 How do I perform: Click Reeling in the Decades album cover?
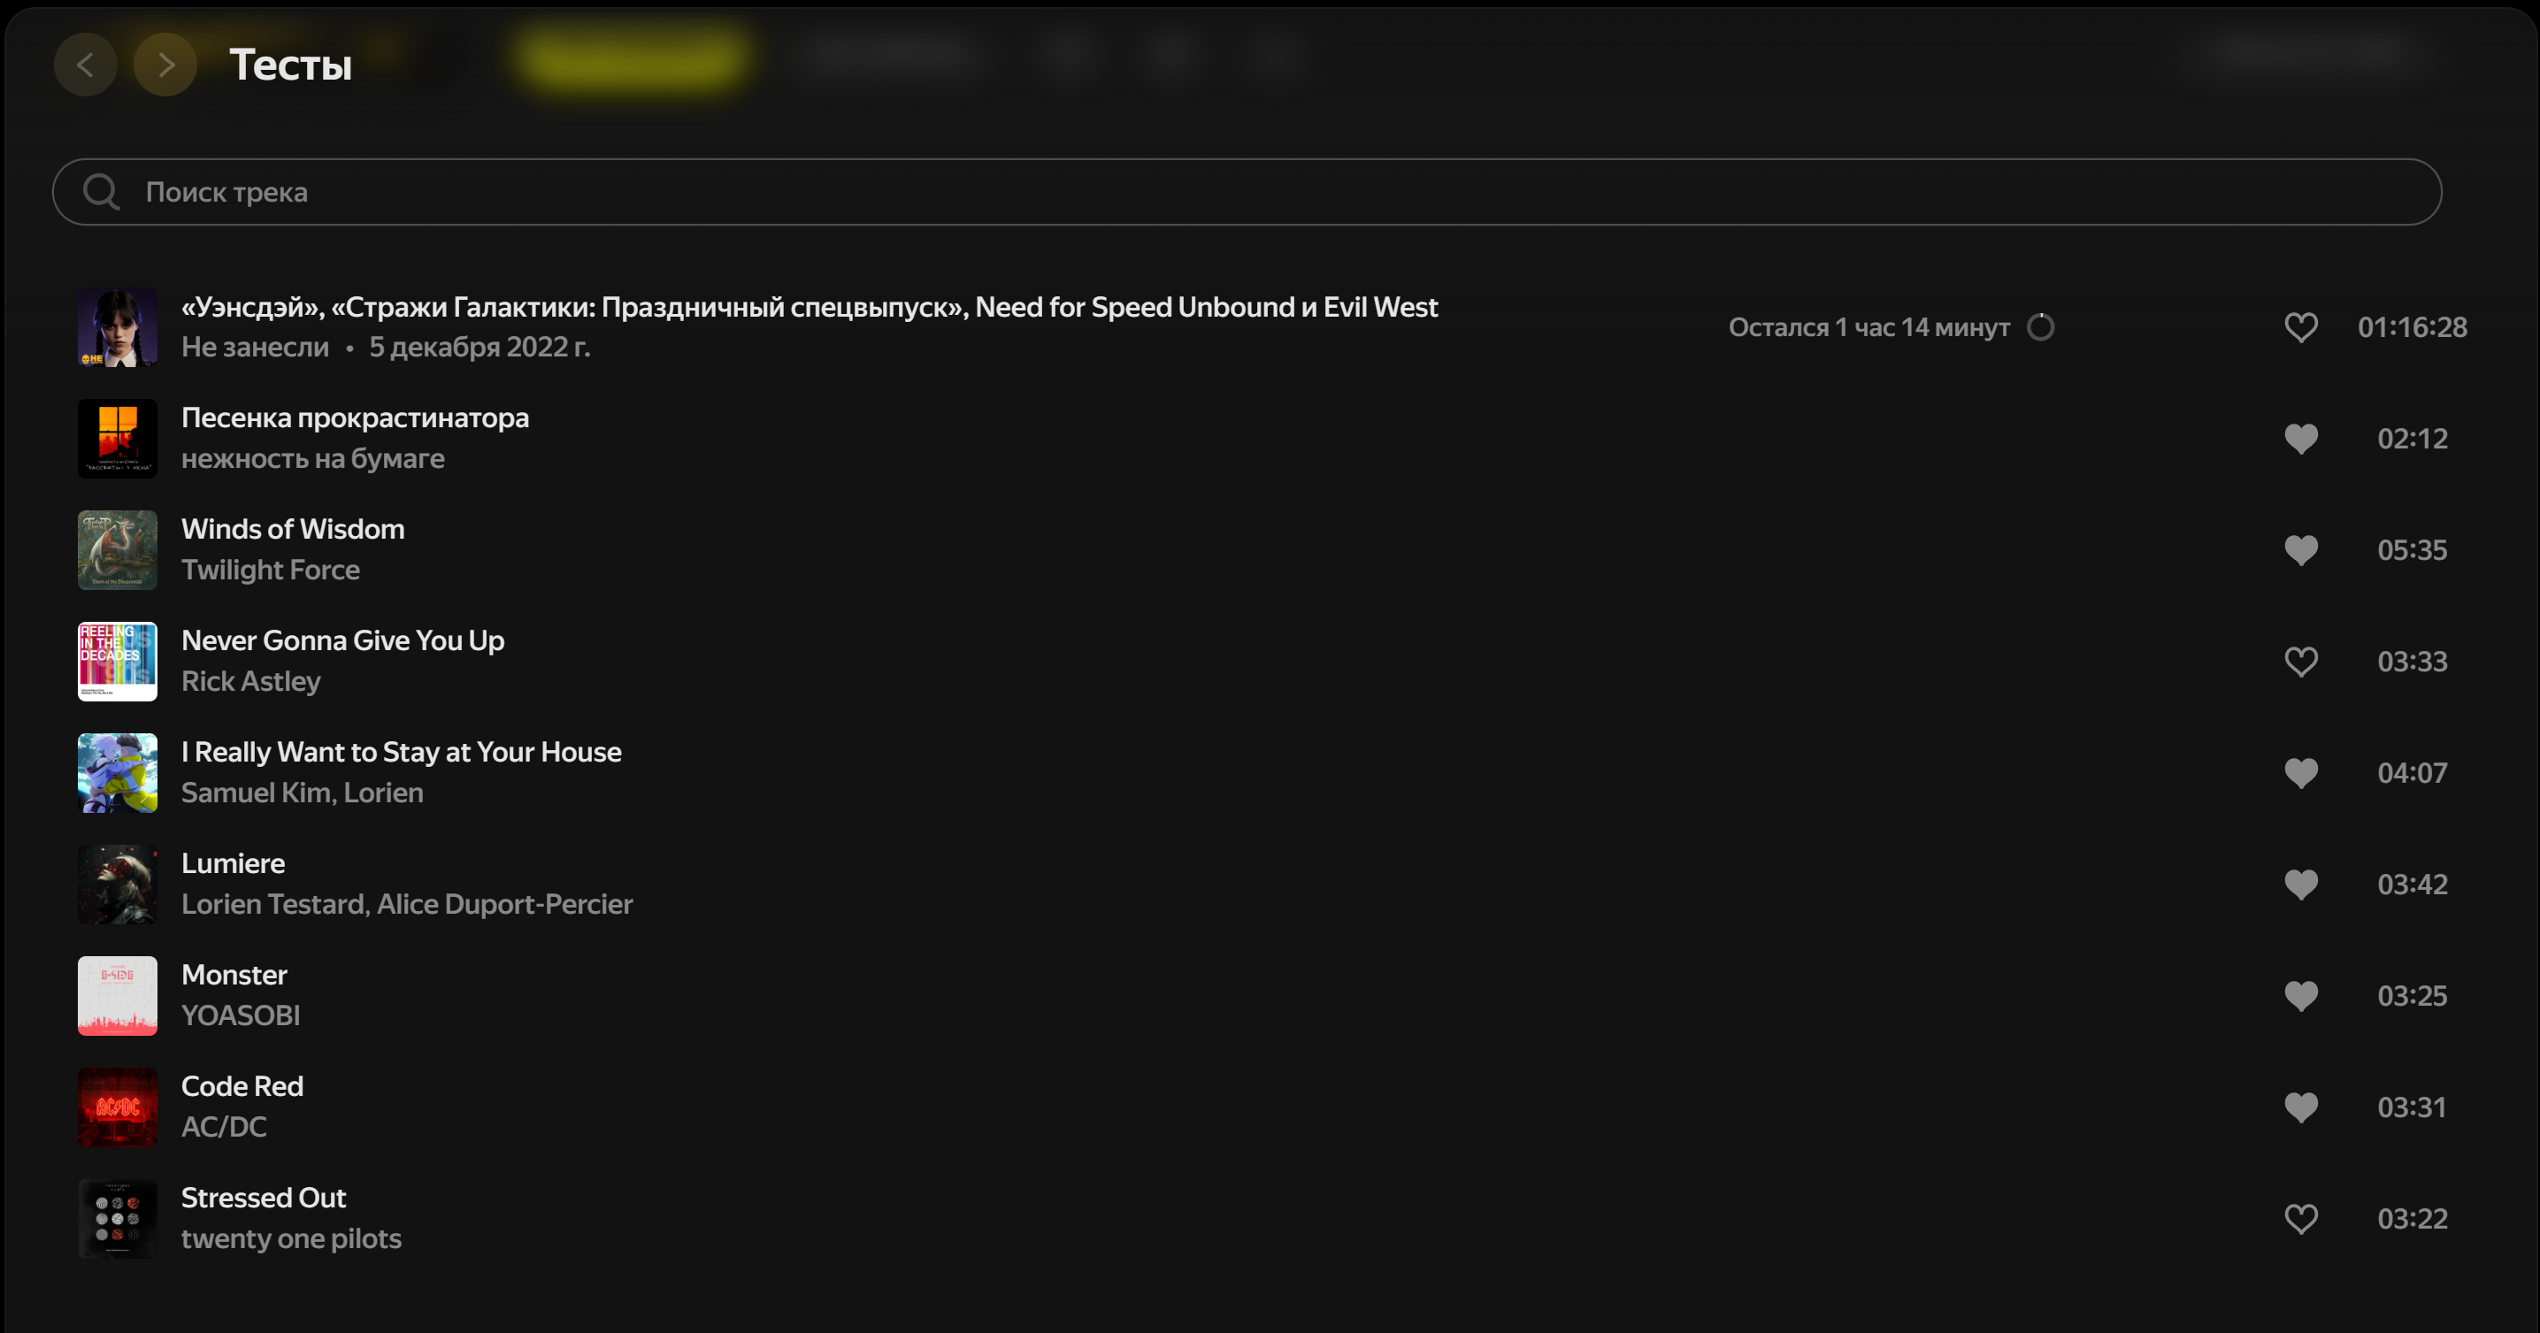pos(118,662)
